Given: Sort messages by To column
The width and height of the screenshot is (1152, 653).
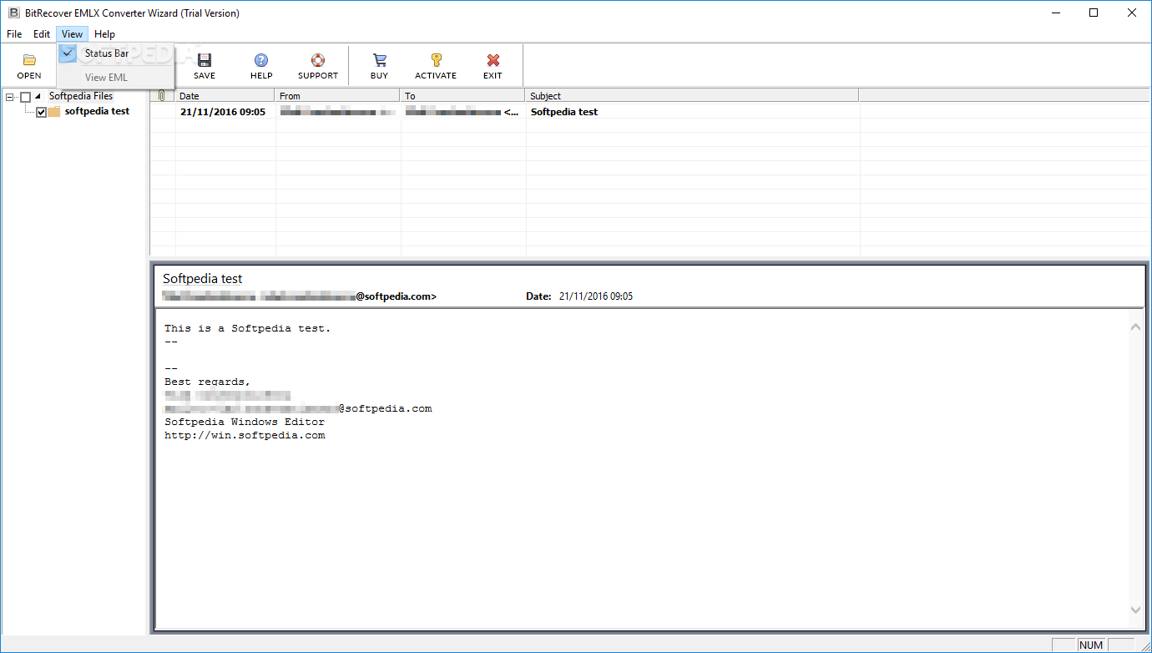Looking at the screenshot, I should [x=462, y=96].
